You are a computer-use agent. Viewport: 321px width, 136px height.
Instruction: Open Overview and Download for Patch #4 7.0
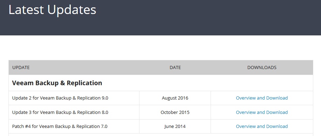(x=262, y=127)
